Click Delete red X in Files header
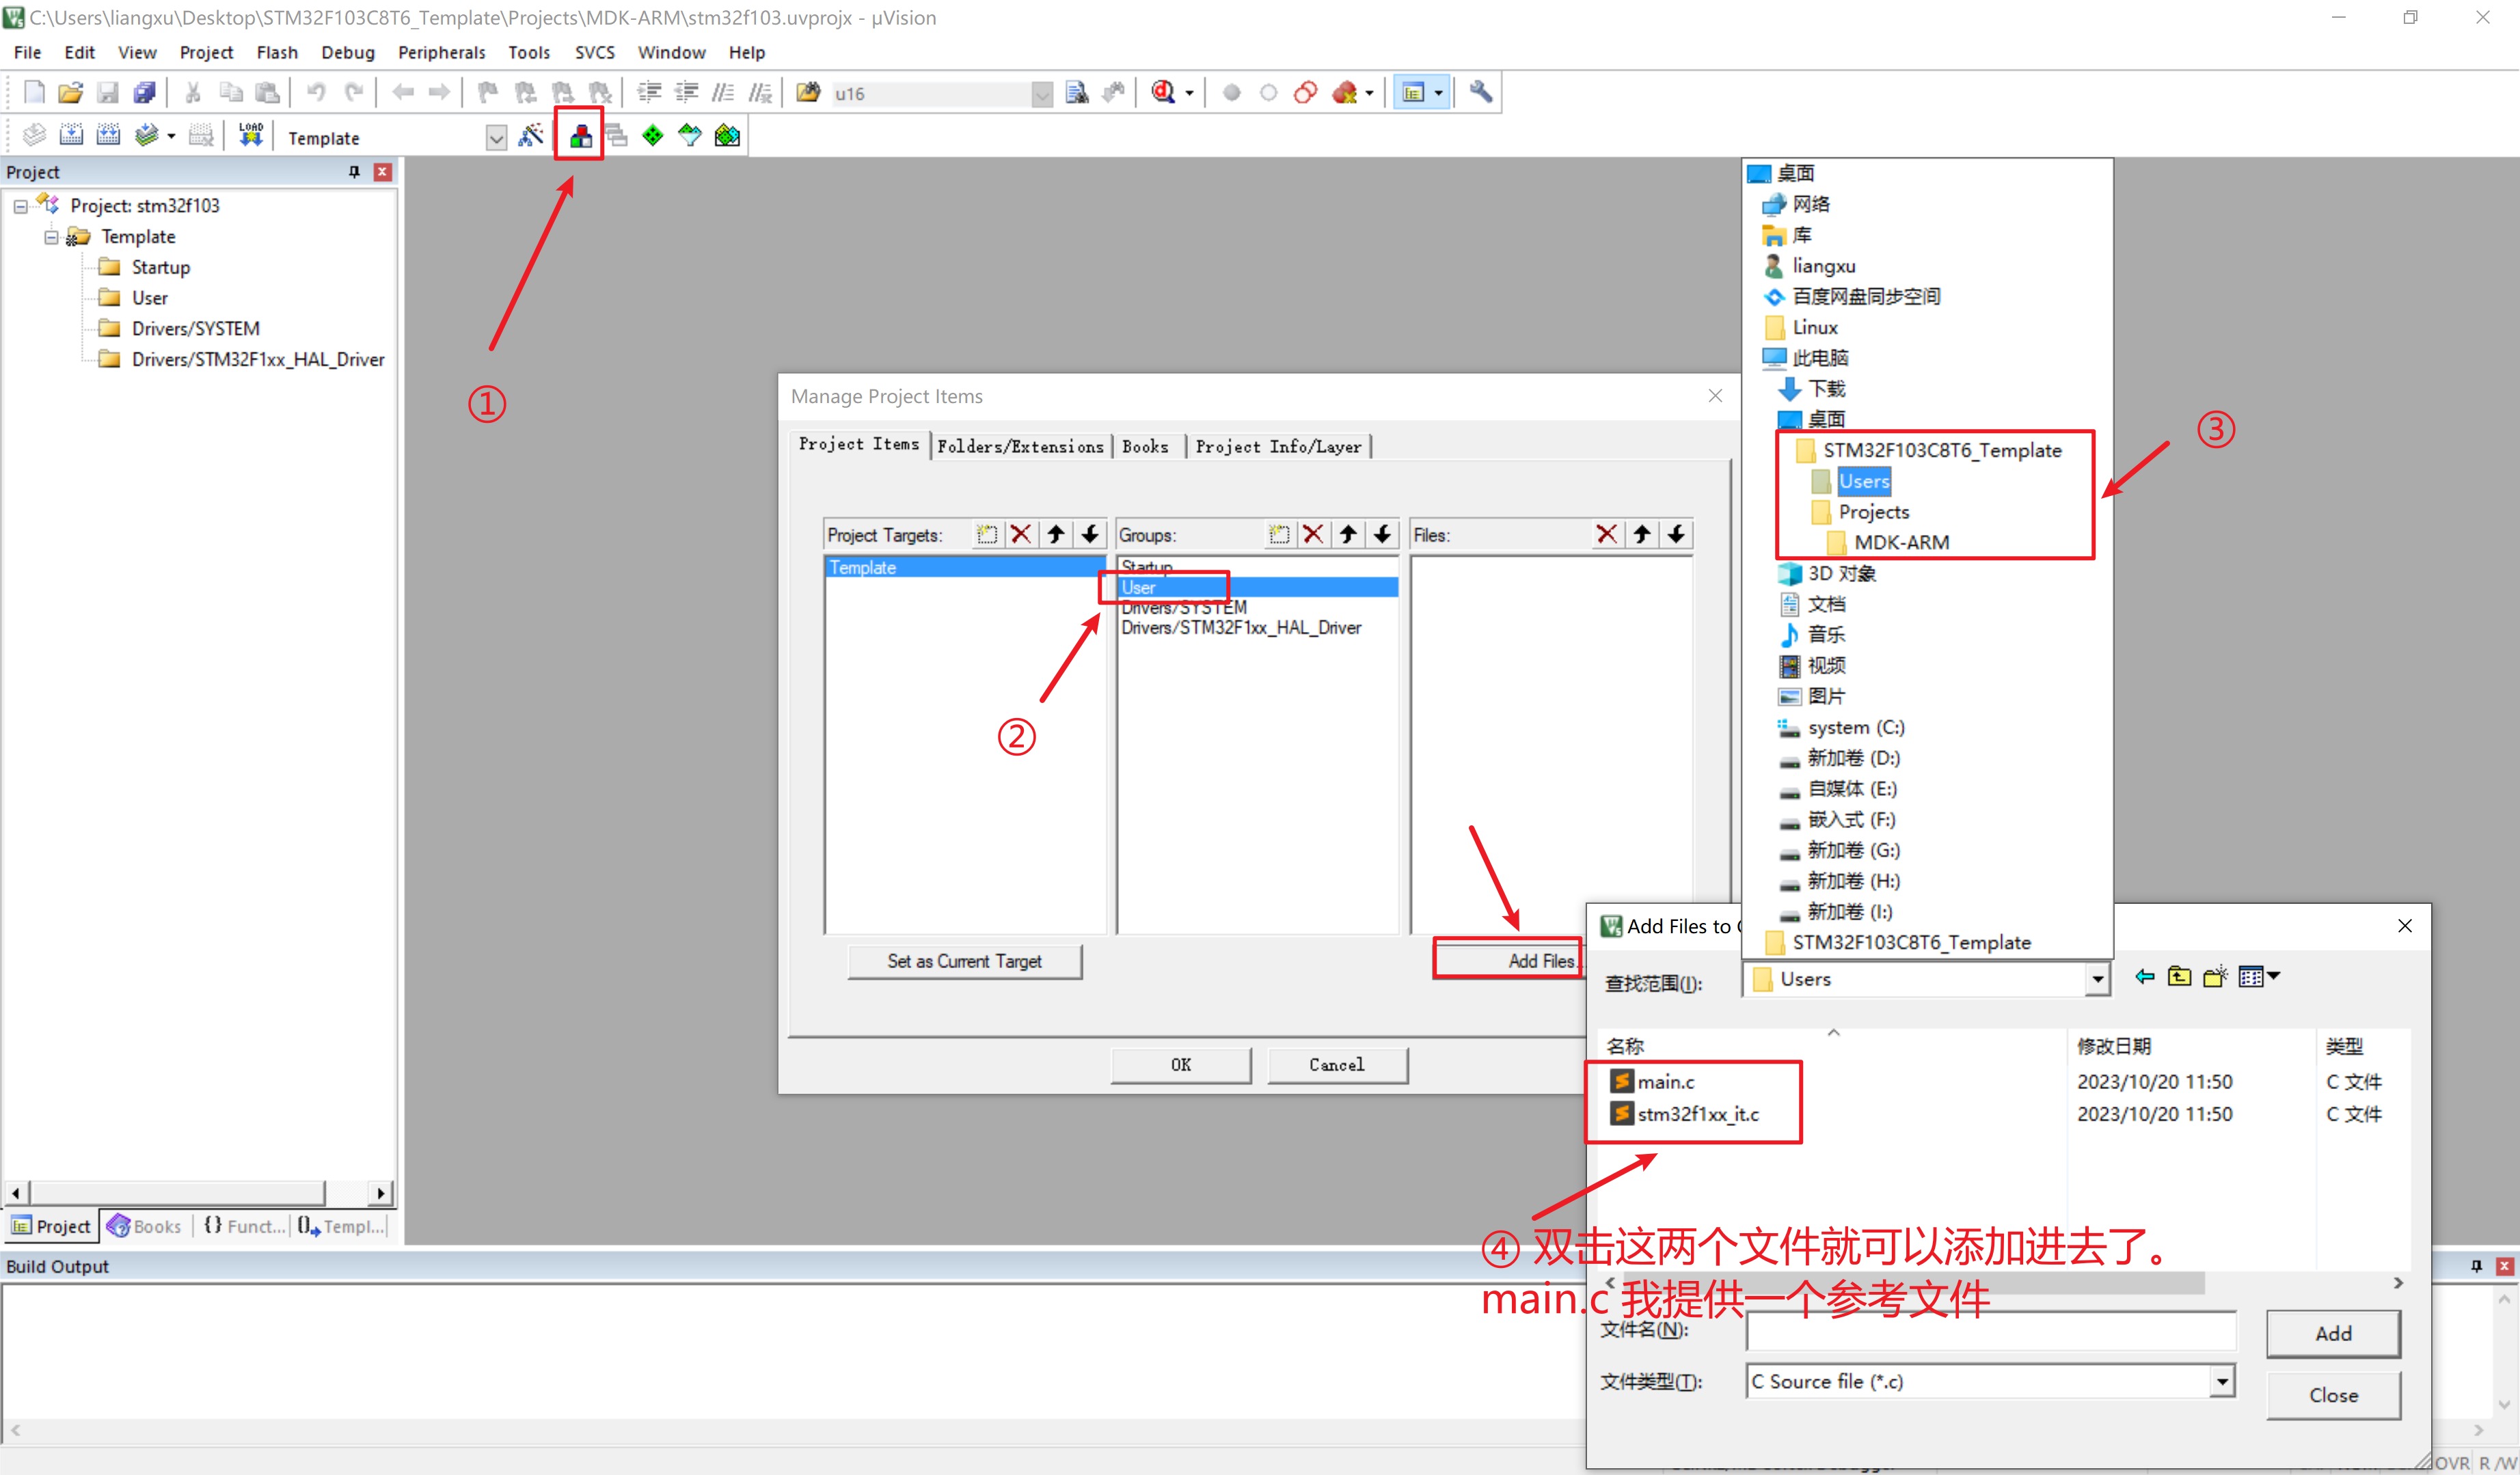This screenshot has width=2520, height=1475. pyautogui.click(x=1607, y=535)
